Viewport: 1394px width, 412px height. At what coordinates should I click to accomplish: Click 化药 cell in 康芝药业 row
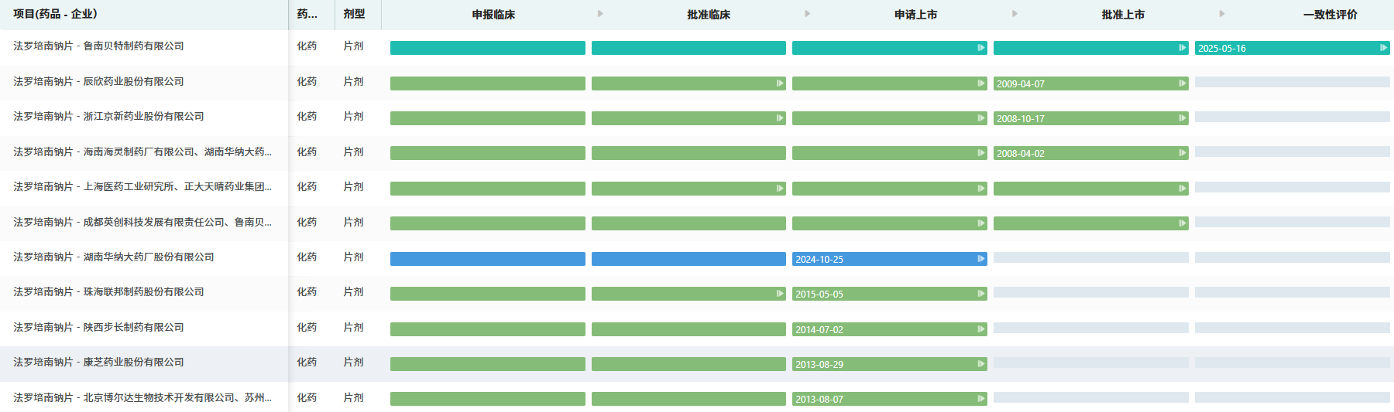[307, 362]
